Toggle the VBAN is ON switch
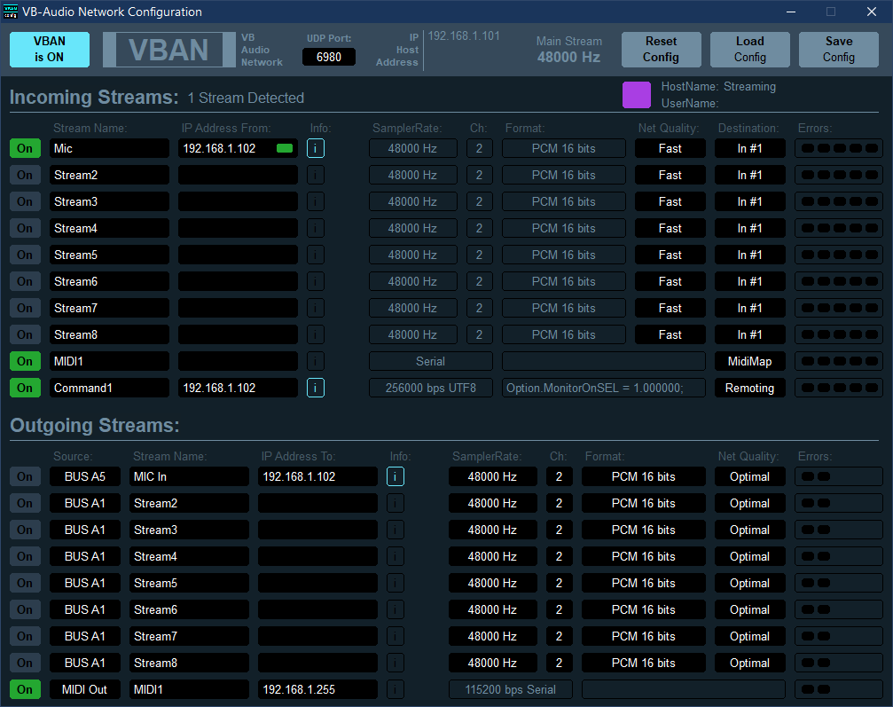 pyautogui.click(x=49, y=50)
